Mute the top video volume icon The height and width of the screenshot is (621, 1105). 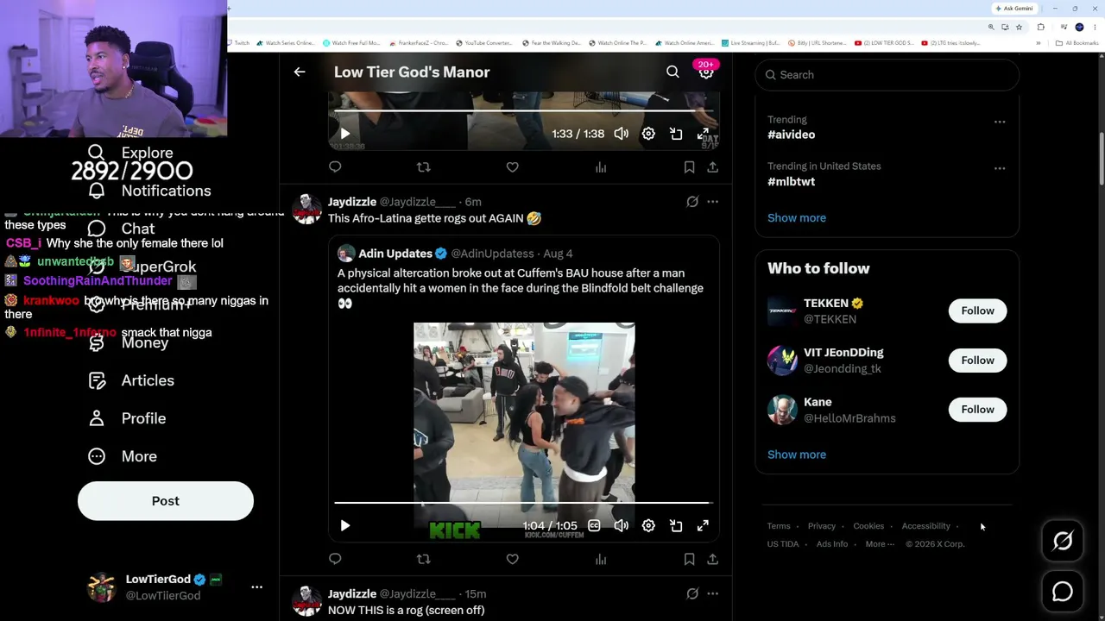click(x=621, y=134)
